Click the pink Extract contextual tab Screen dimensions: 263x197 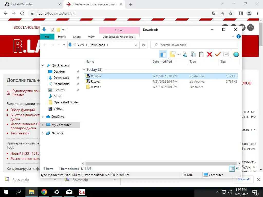pyautogui.click(x=119, y=30)
